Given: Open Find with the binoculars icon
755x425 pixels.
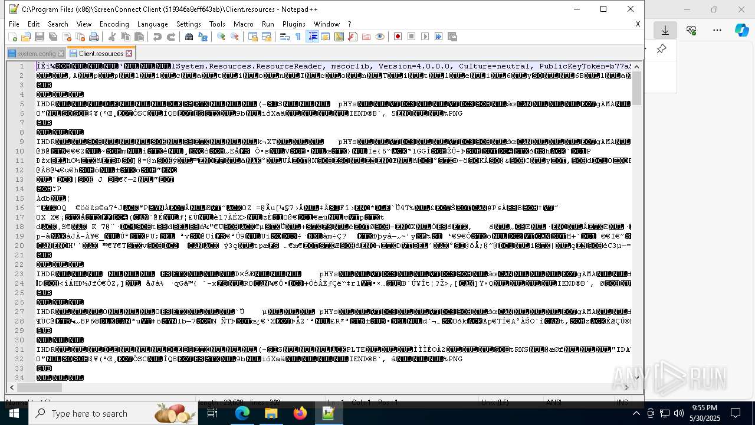Looking at the screenshot, I should click(x=189, y=37).
